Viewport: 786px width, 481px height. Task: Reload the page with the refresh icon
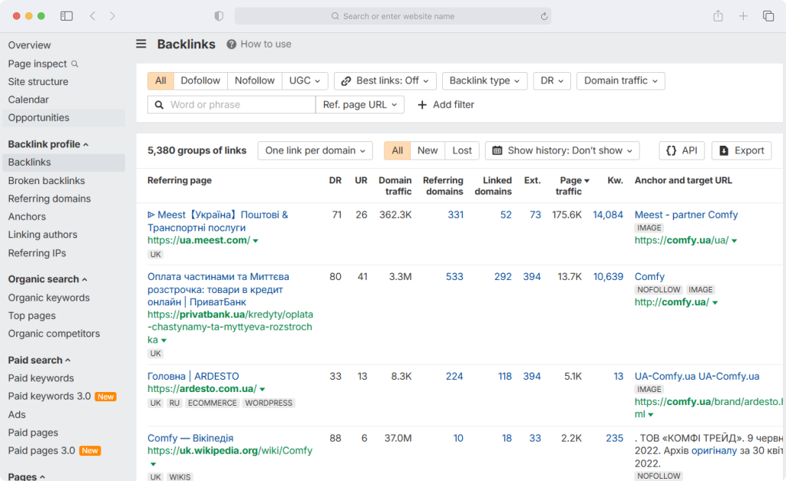point(544,16)
